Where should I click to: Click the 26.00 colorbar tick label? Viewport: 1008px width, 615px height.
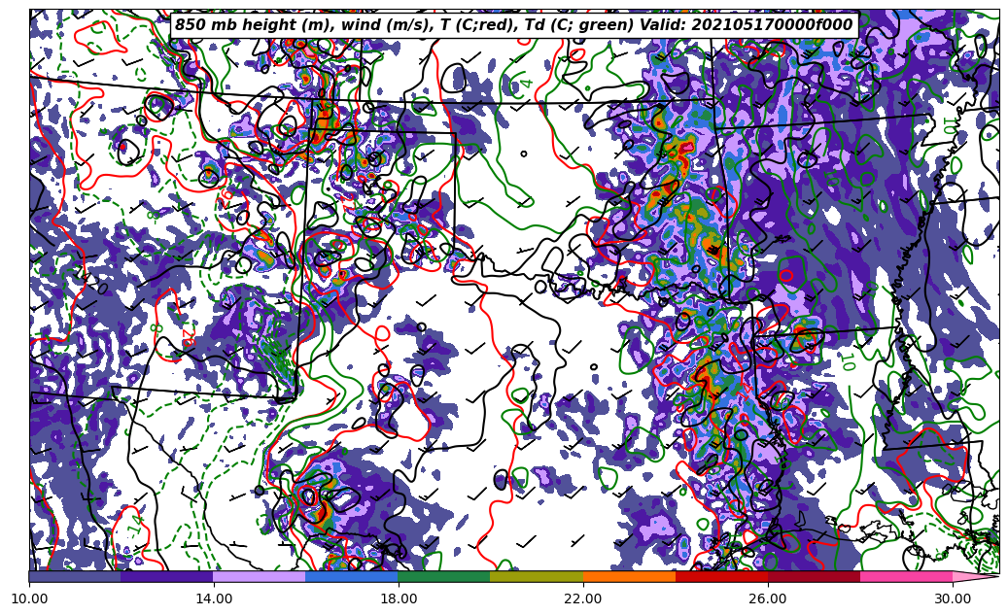click(x=768, y=598)
